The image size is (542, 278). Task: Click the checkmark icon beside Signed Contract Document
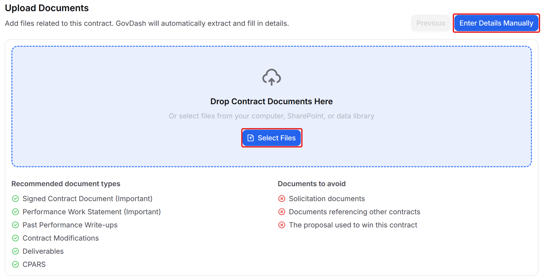(15, 199)
